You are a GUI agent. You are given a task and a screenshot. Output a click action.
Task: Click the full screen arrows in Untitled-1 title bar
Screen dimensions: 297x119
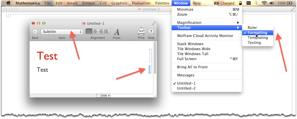click(154, 23)
